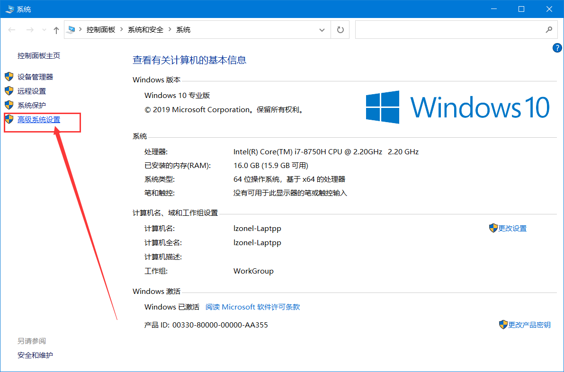Viewport: 564px width, 372px height.
Task: Click the shield icon beside 高级系统设置
Action: (x=9, y=119)
